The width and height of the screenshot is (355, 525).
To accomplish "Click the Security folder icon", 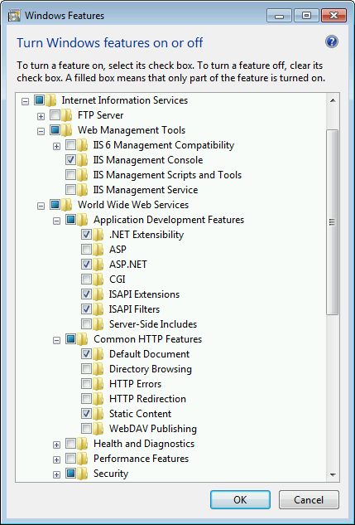I will [x=83, y=474].
